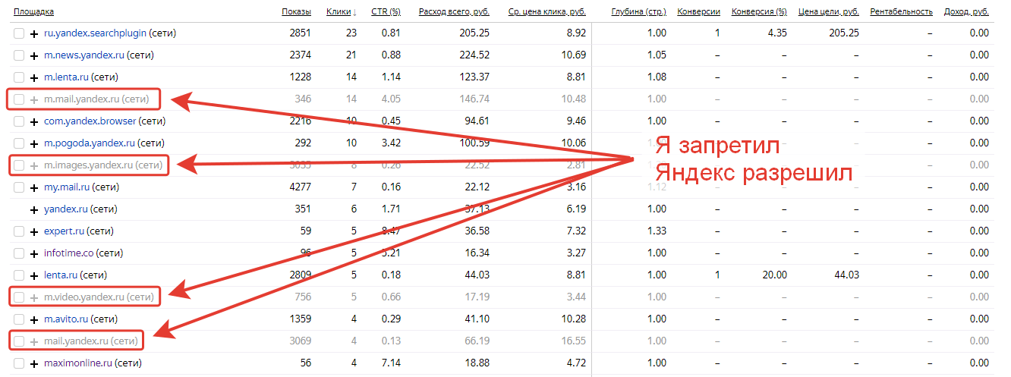Tick the checkbox for com.yandex.browser
1011x377 pixels.
tap(19, 121)
